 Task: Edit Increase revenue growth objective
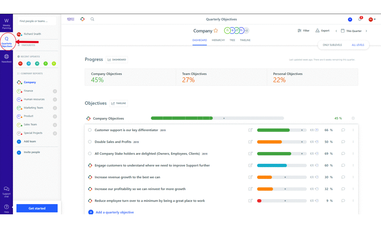(x=250, y=177)
